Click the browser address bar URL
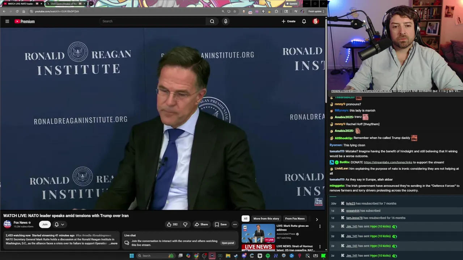 click(57, 11)
